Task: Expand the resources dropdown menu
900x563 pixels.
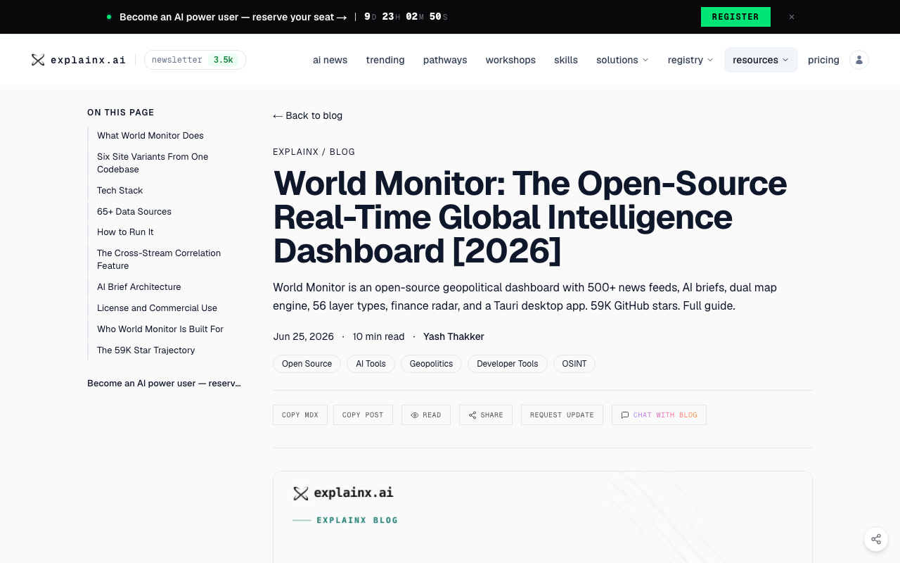Action: pyautogui.click(x=761, y=60)
